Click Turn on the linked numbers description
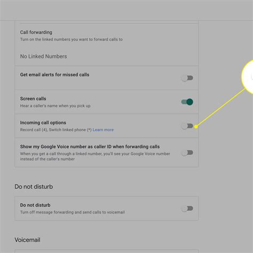Viewport: 253px width, 253px height. 72,39
